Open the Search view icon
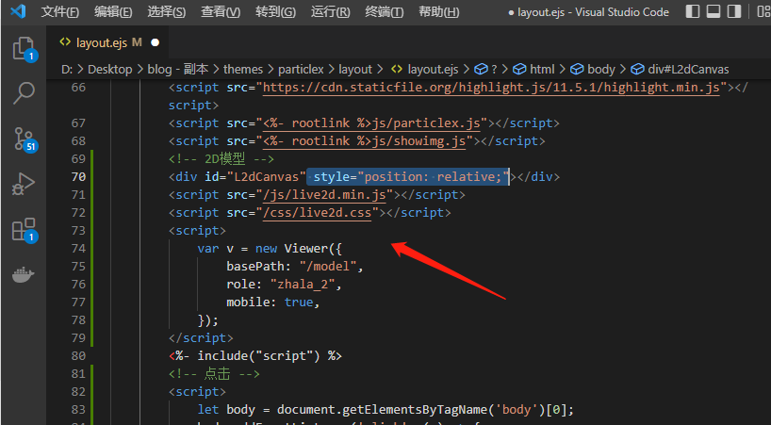771x425 pixels. [x=24, y=93]
